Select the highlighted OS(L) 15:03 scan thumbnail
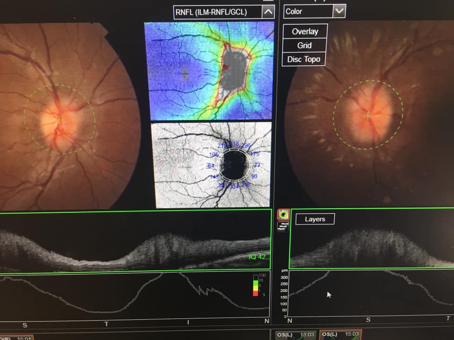 [x=340, y=335]
